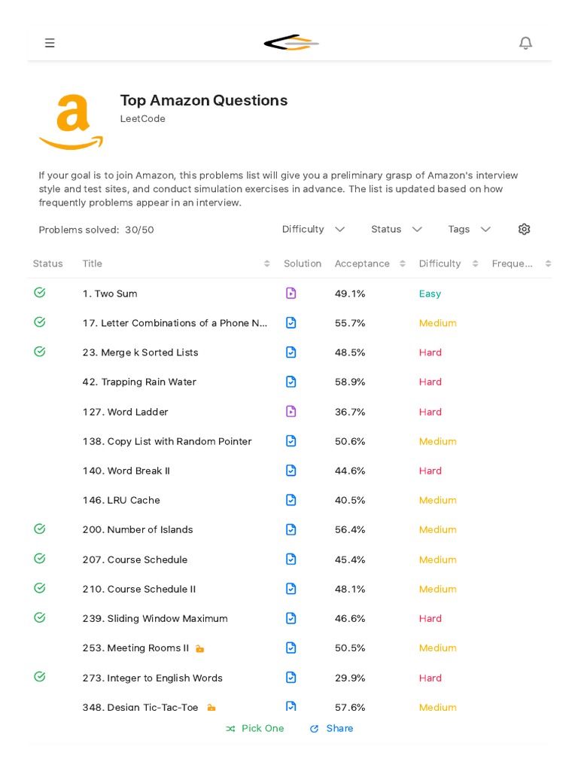578x771 pixels.
Task: Expand the Tags filter dropdown
Action: (470, 229)
